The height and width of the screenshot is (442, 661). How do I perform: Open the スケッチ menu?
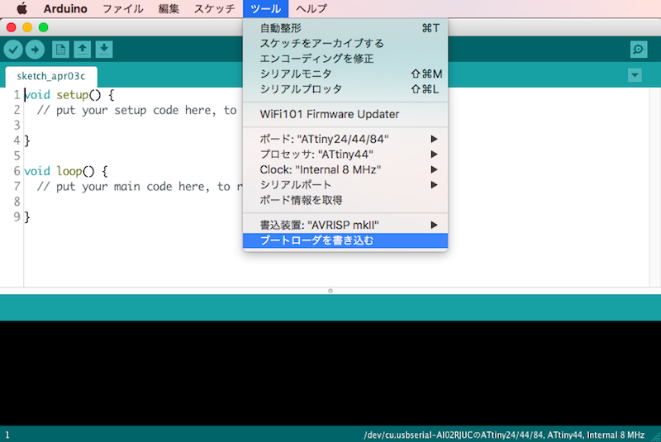coord(214,8)
